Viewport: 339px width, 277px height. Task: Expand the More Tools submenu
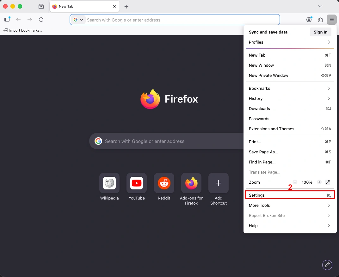pos(290,206)
